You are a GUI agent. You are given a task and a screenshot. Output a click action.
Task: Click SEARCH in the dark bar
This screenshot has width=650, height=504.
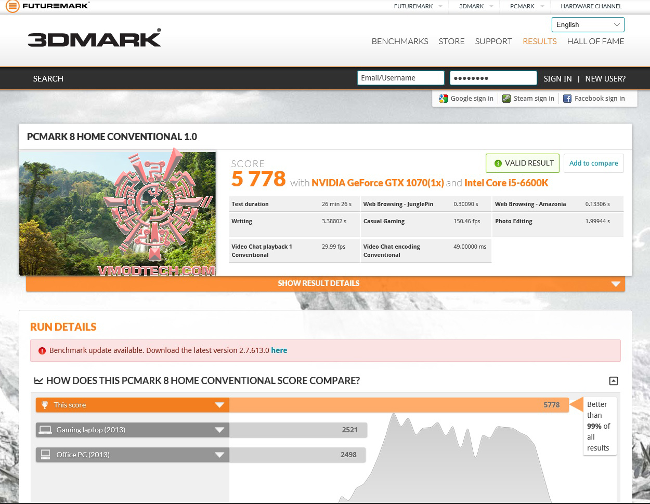coord(48,79)
